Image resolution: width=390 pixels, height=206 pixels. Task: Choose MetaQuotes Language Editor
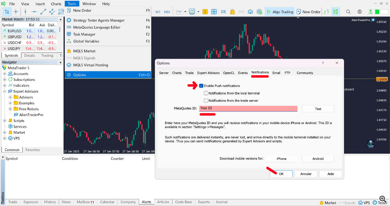108,27
